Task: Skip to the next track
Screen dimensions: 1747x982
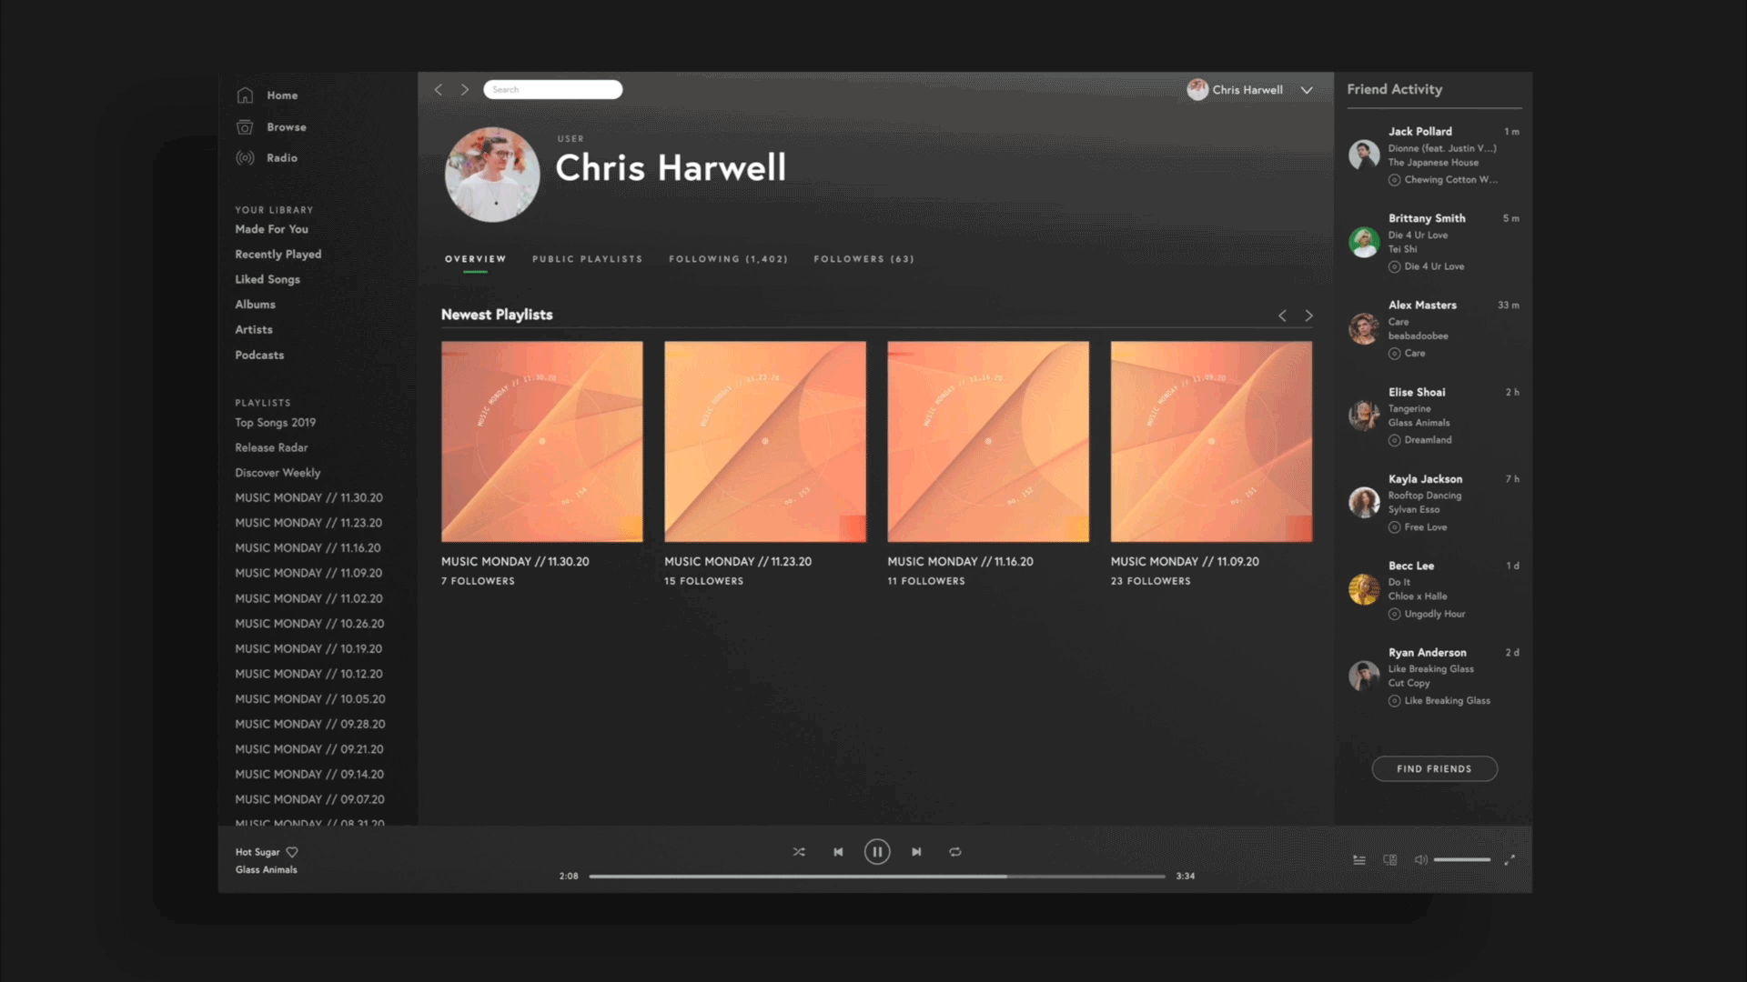Action: (x=916, y=852)
